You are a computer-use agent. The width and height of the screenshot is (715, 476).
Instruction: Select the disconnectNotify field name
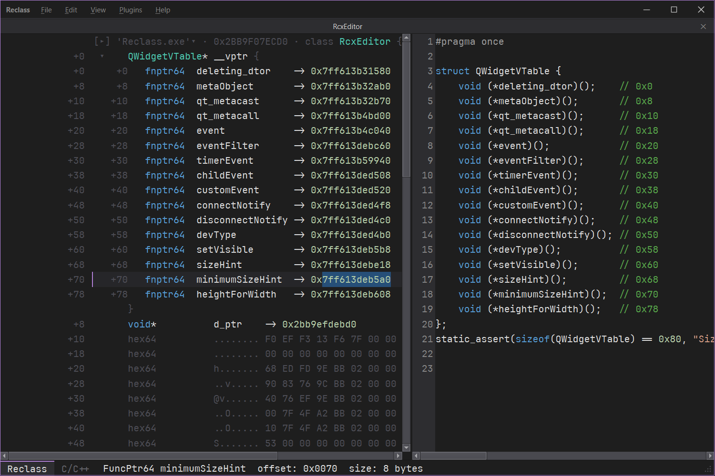(242, 220)
